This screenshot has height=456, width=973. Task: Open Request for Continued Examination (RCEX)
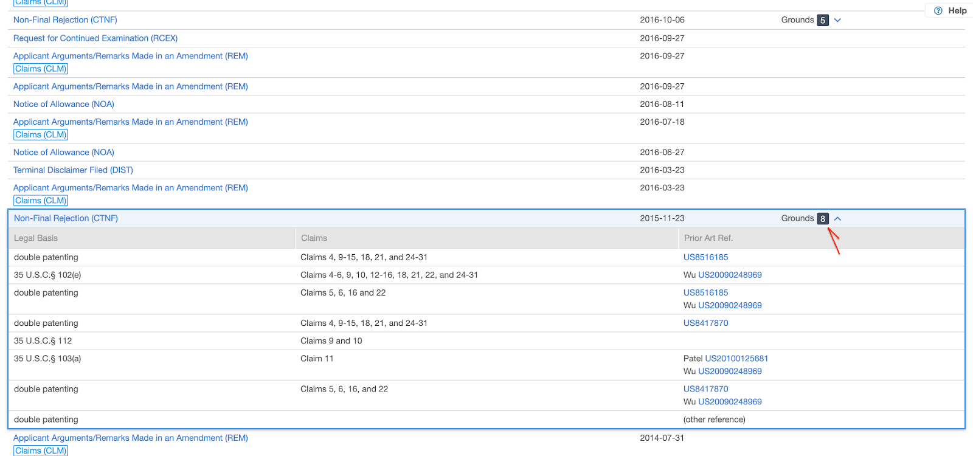tap(95, 38)
